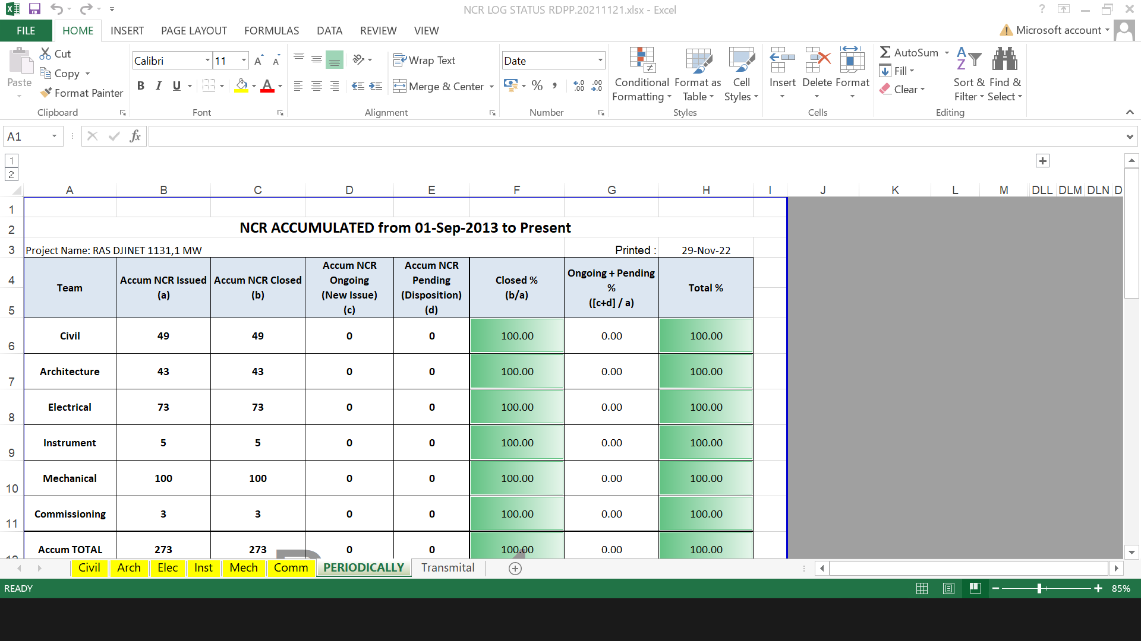Add a new sheet with plus button
Image resolution: width=1141 pixels, height=641 pixels.
coord(515,568)
